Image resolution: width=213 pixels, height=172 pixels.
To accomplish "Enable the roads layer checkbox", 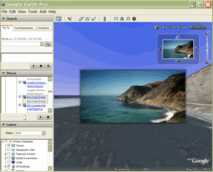I will point(9,162).
